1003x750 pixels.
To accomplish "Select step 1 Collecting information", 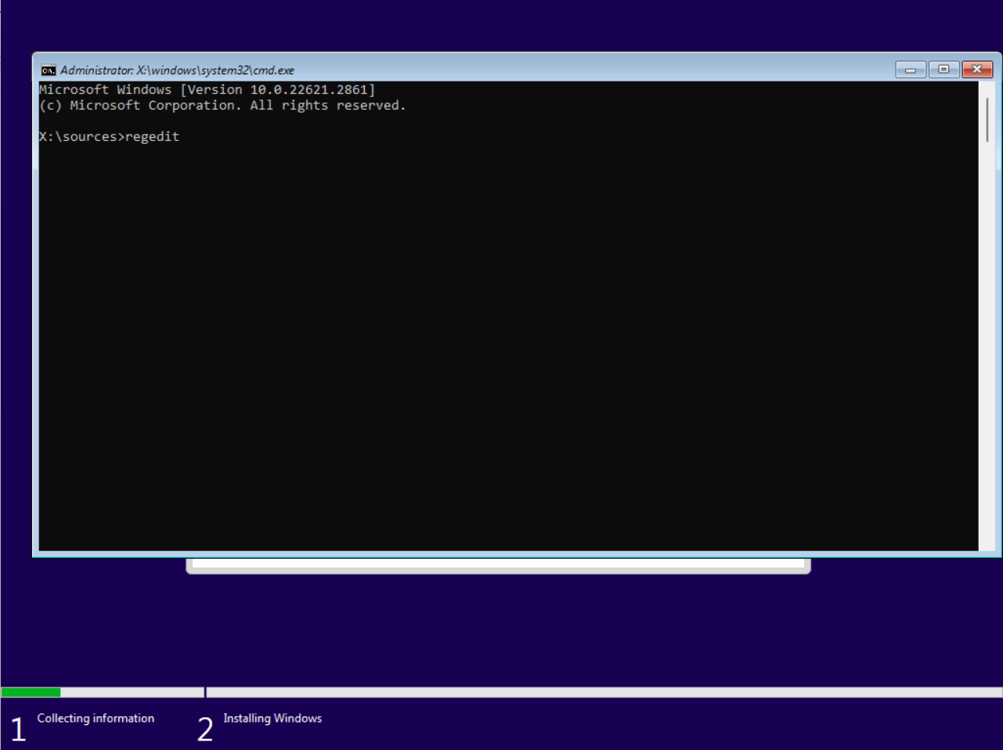I will (96, 718).
